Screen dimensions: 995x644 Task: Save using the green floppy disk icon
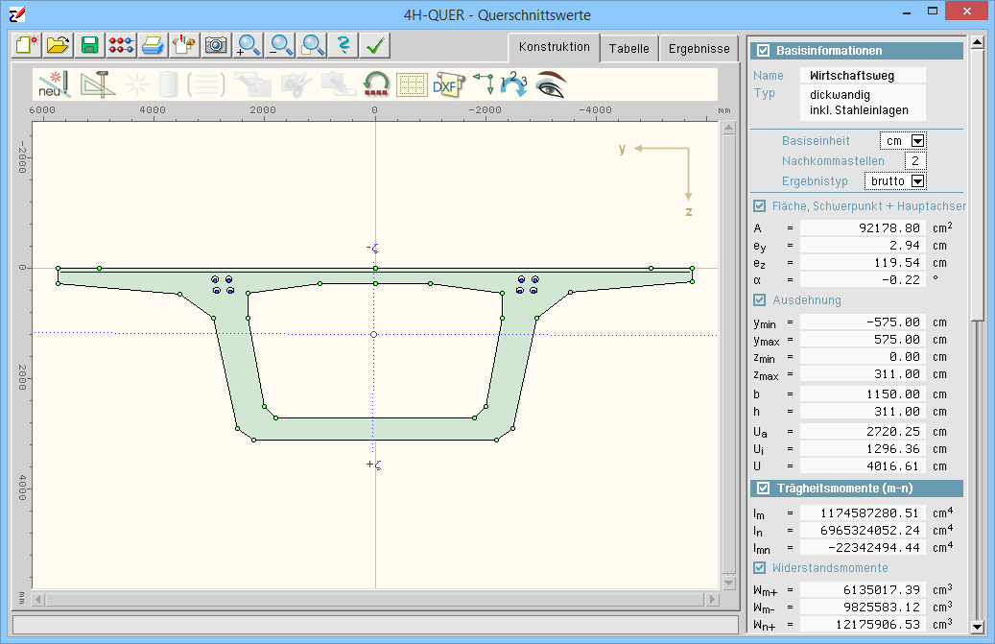coord(90,45)
